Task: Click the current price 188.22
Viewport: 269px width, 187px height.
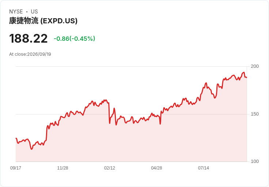Action: 28,39
